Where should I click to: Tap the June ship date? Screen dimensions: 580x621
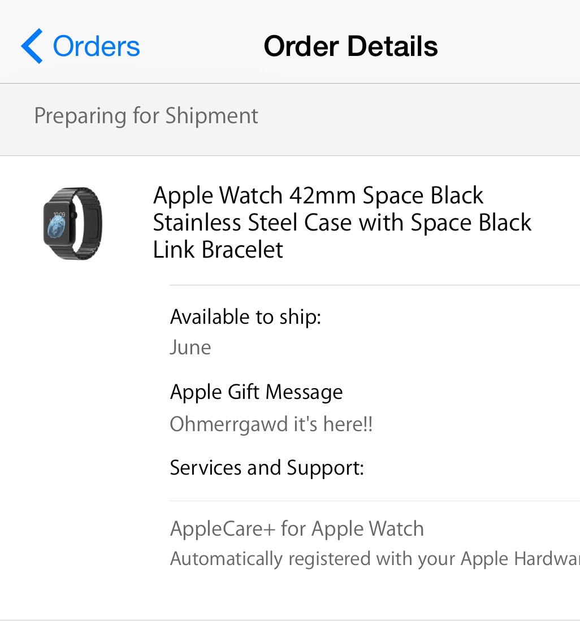pos(191,347)
